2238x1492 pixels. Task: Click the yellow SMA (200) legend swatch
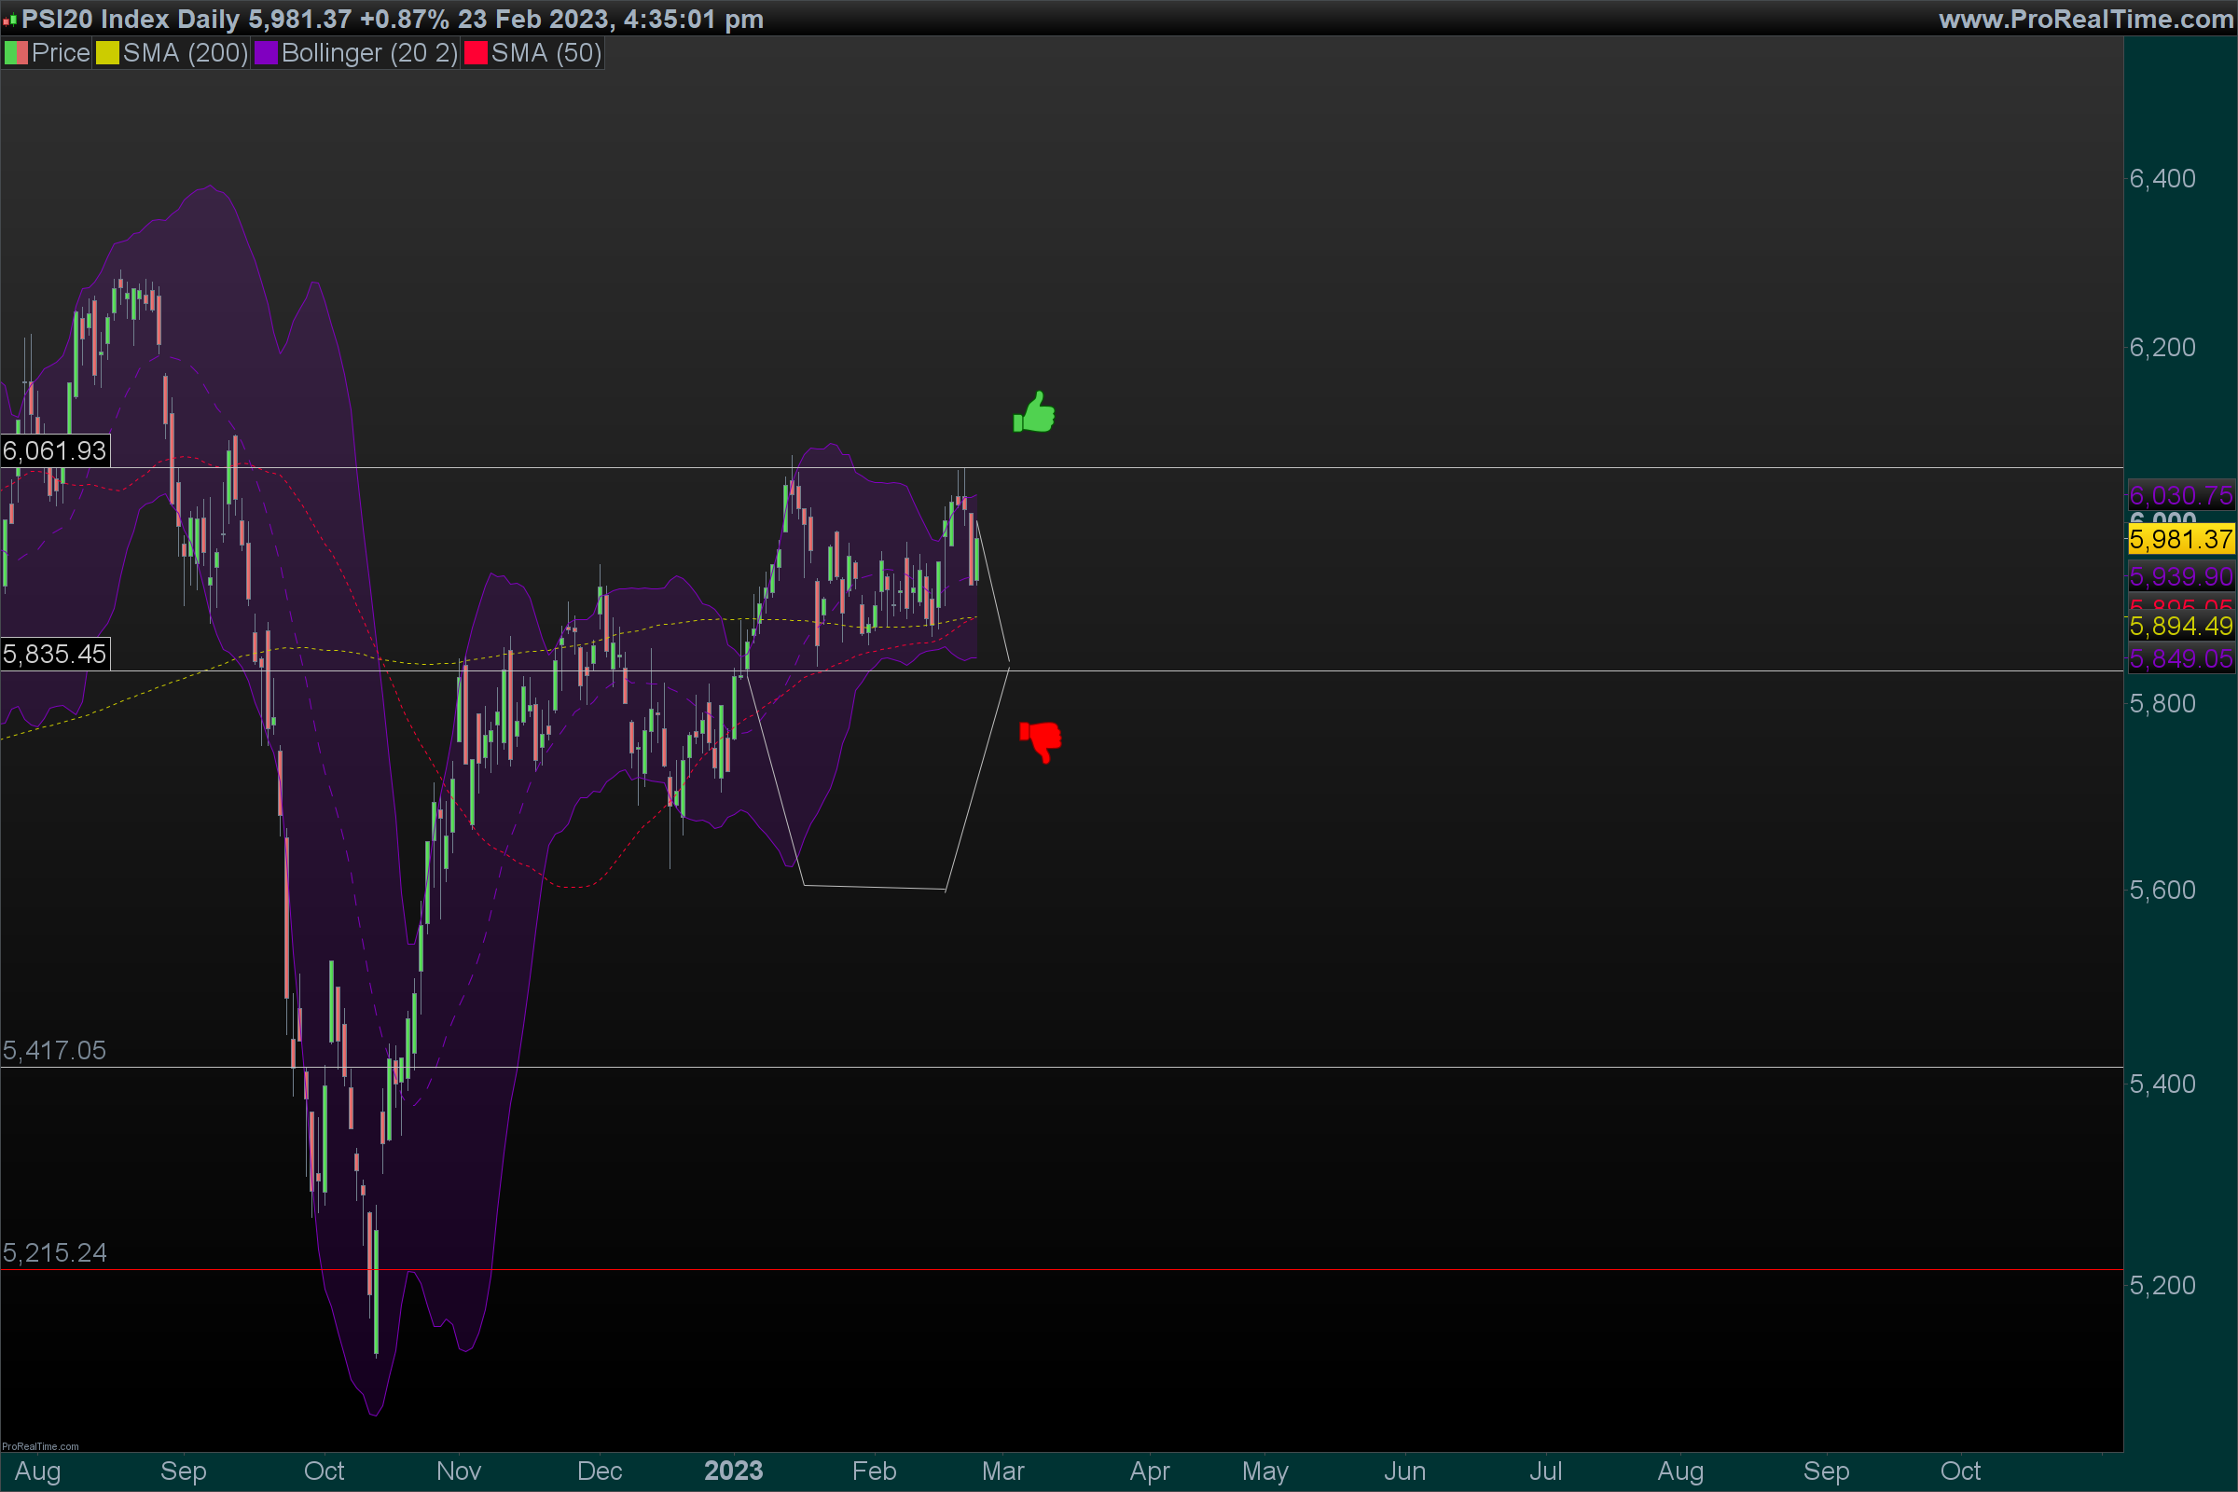click(x=107, y=53)
